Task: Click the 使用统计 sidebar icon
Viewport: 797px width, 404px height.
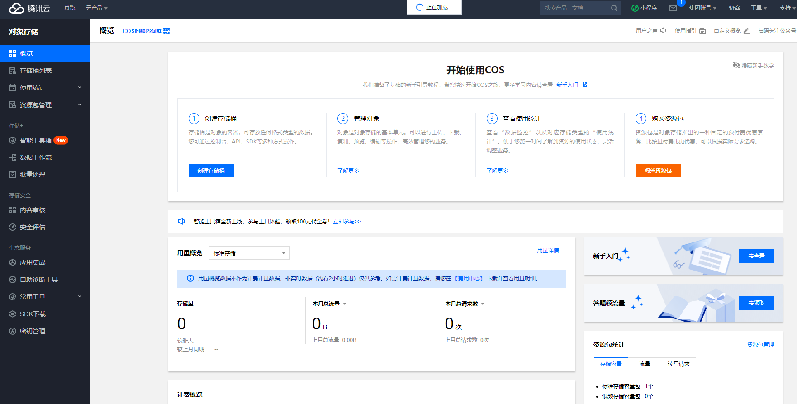Action: point(13,88)
